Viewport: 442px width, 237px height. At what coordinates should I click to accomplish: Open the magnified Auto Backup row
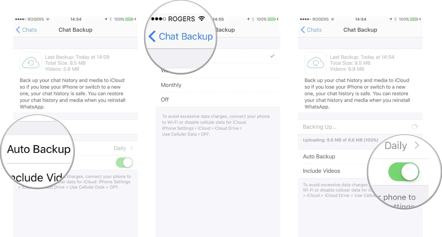tap(39, 149)
